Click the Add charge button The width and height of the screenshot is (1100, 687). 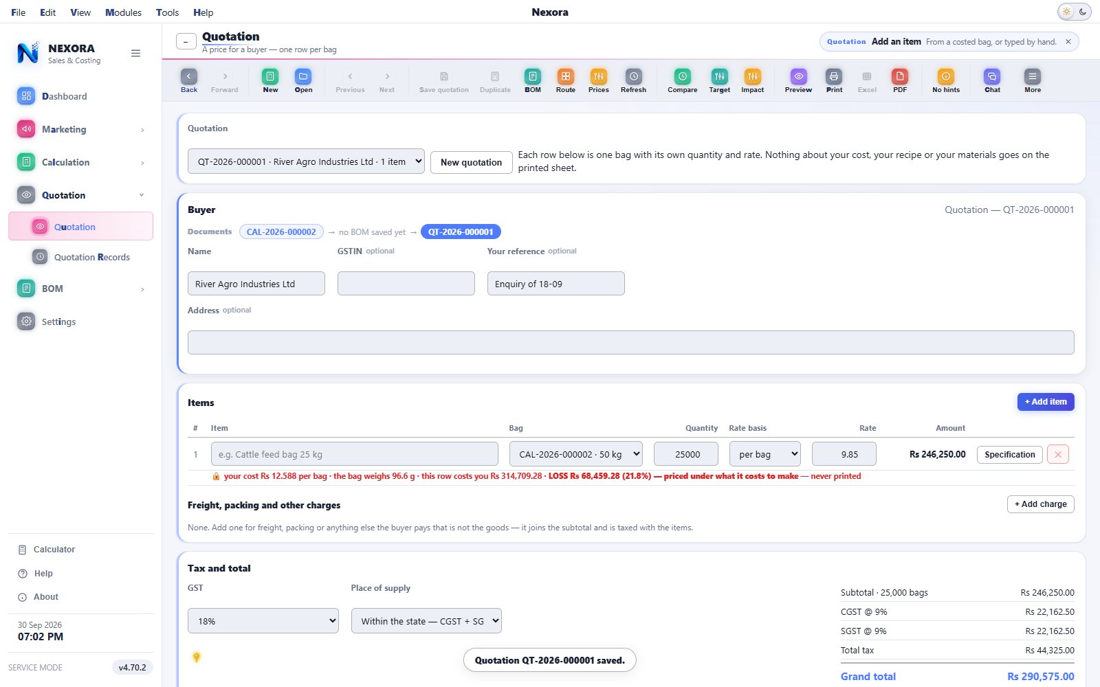[x=1041, y=504]
